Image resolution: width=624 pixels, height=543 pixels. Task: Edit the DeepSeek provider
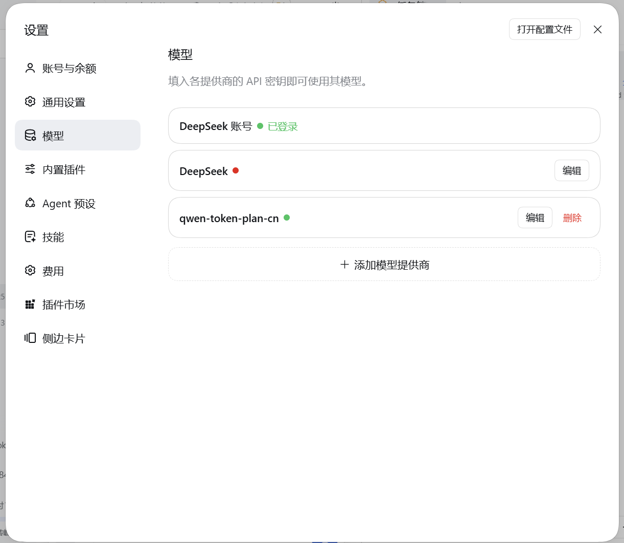[x=572, y=170]
